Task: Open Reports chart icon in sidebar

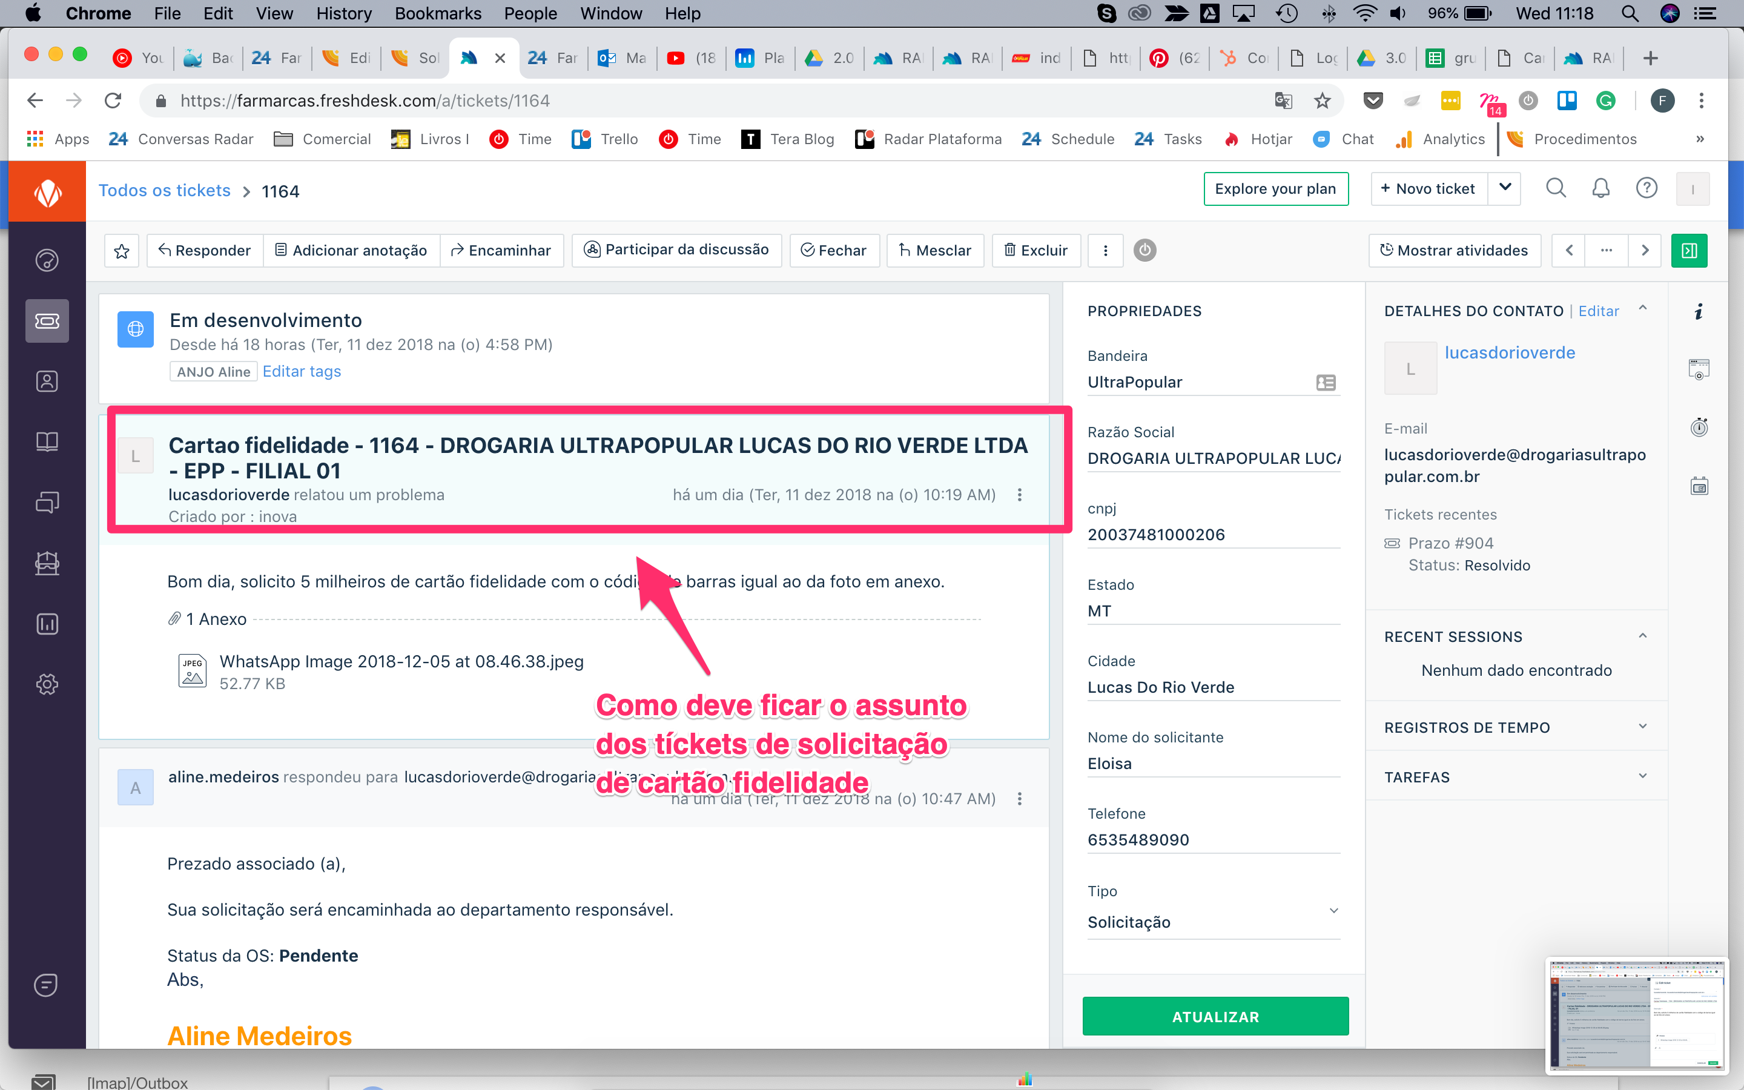Action: (47, 624)
